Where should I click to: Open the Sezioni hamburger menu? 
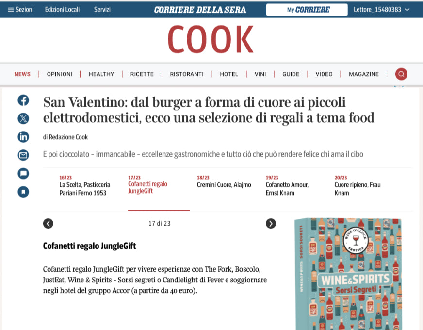tap(21, 10)
